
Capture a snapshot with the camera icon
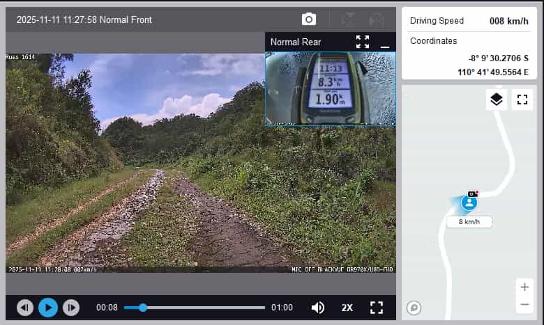[309, 19]
